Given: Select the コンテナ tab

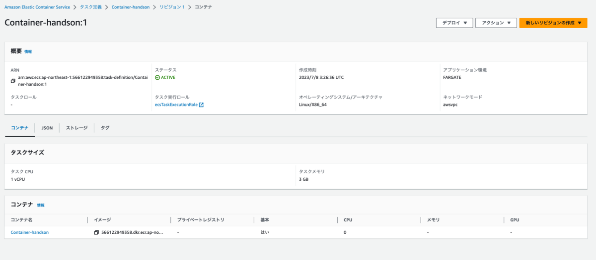Looking at the screenshot, I should (20, 128).
